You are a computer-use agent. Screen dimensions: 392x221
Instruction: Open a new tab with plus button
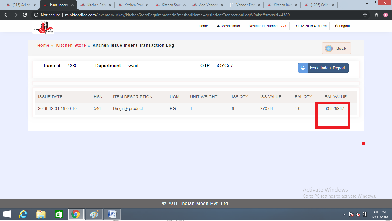(x=344, y=5)
